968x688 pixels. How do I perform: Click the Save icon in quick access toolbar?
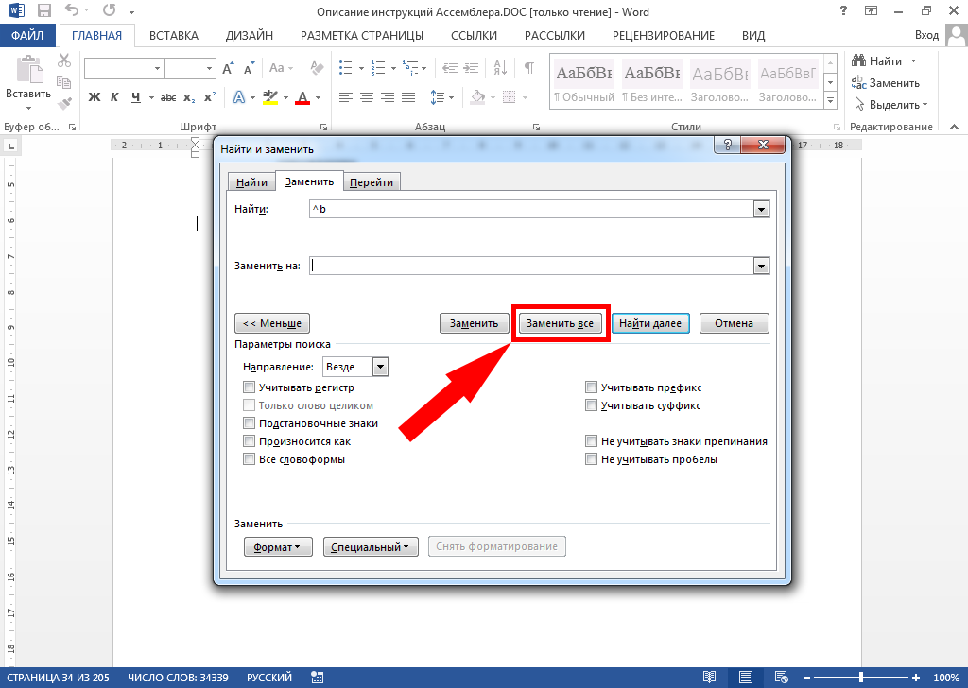pyautogui.click(x=43, y=10)
